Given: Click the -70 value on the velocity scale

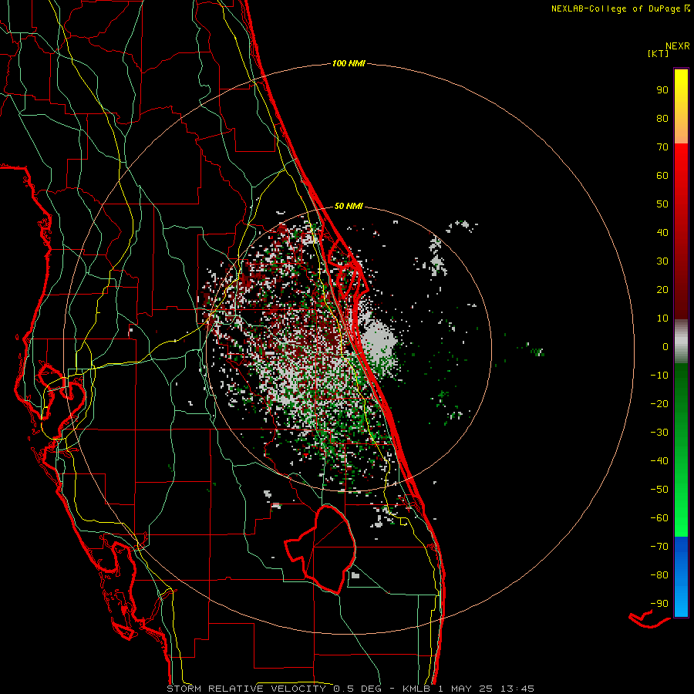Looking at the screenshot, I should click(659, 547).
